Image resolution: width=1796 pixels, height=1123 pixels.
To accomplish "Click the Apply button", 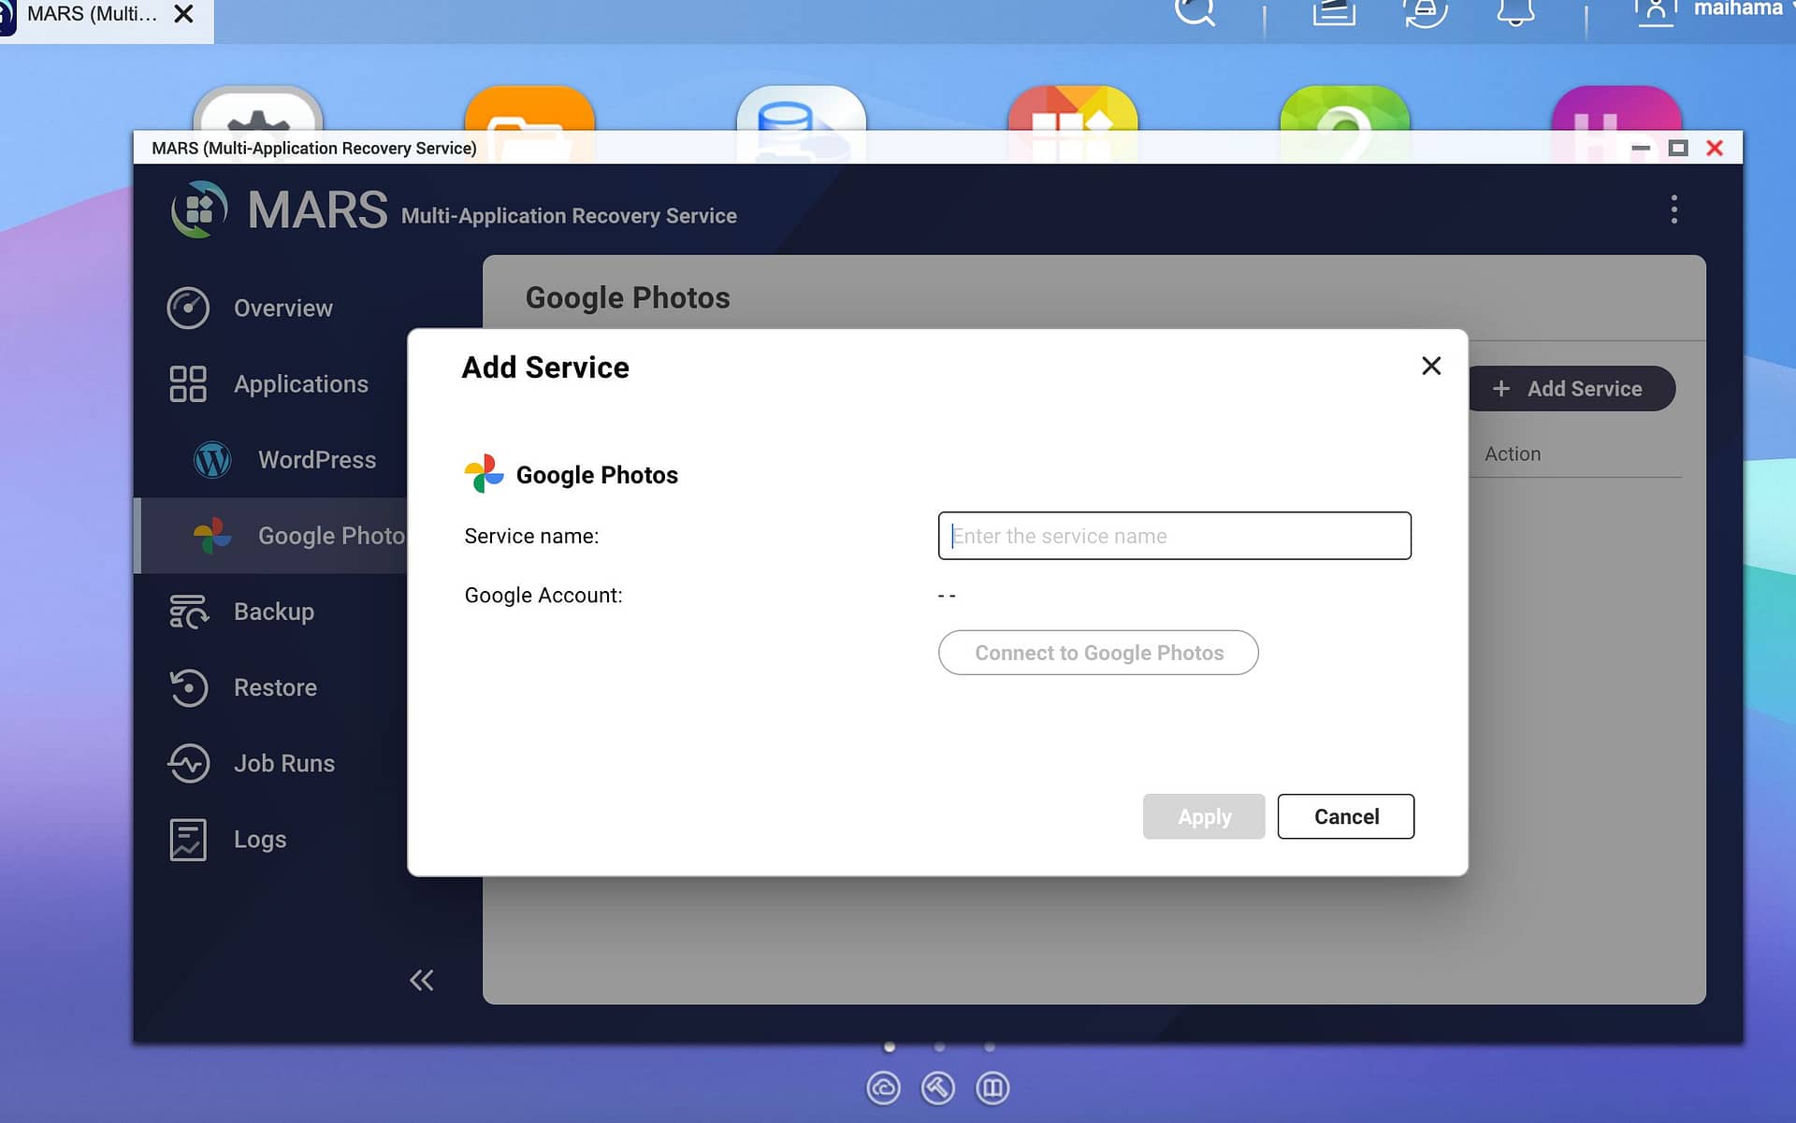I will tap(1203, 816).
